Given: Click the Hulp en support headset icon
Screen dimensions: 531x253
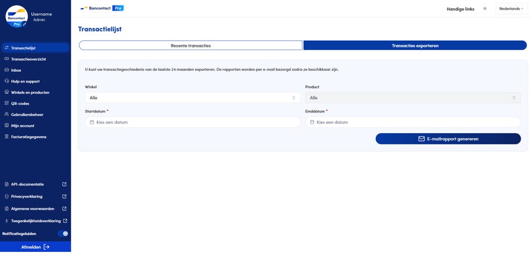Looking at the screenshot, I should click(x=7, y=81).
